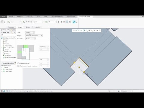The image size is (144, 108).
Task: Switch to the Folder browser tab beside Model Tree
Action: [x=13, y=30]
